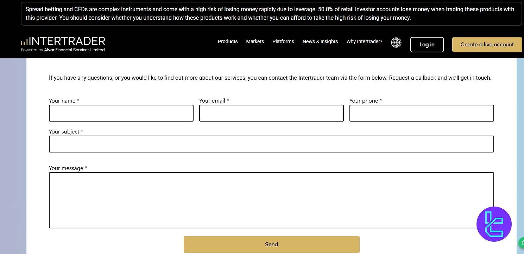This screenshot has width=524, height=254.
Task: Click the Log in button
Action: click(x=427, y=45)
